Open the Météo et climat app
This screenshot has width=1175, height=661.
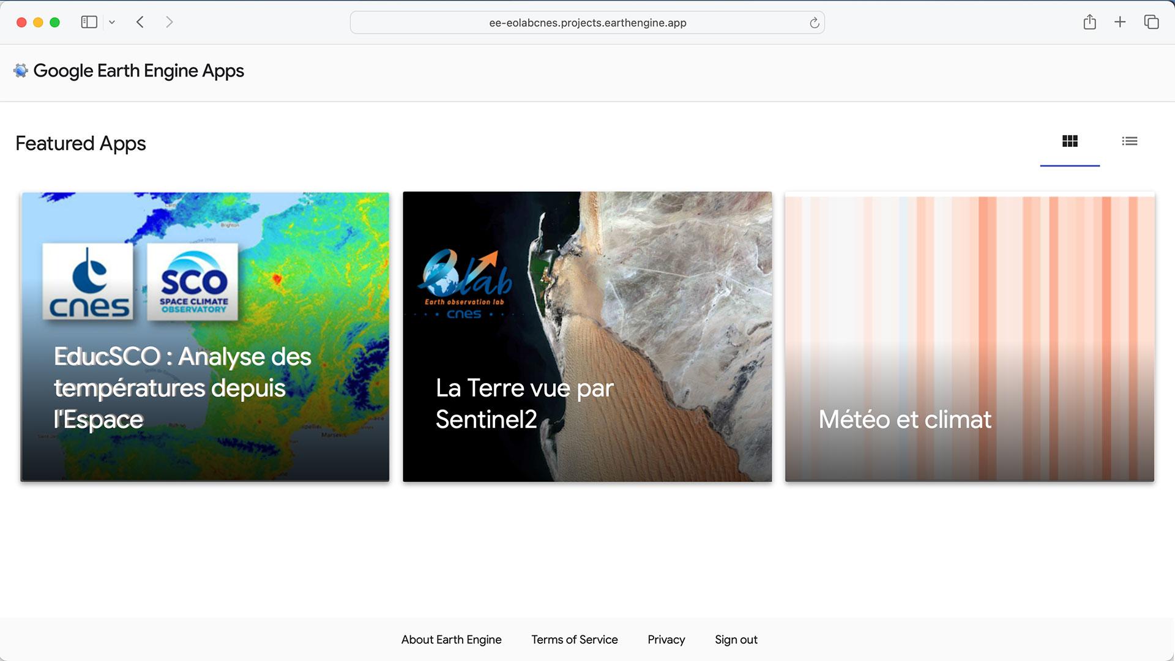[x=968, y=336]
